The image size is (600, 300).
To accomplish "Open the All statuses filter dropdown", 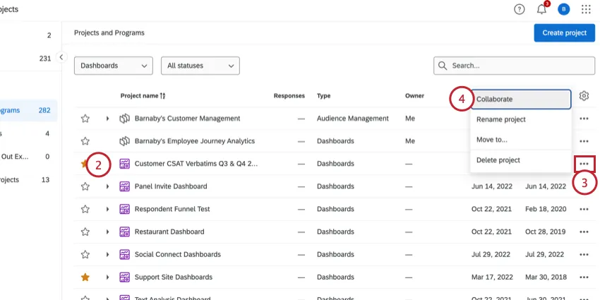I will [x=200, y=66].
